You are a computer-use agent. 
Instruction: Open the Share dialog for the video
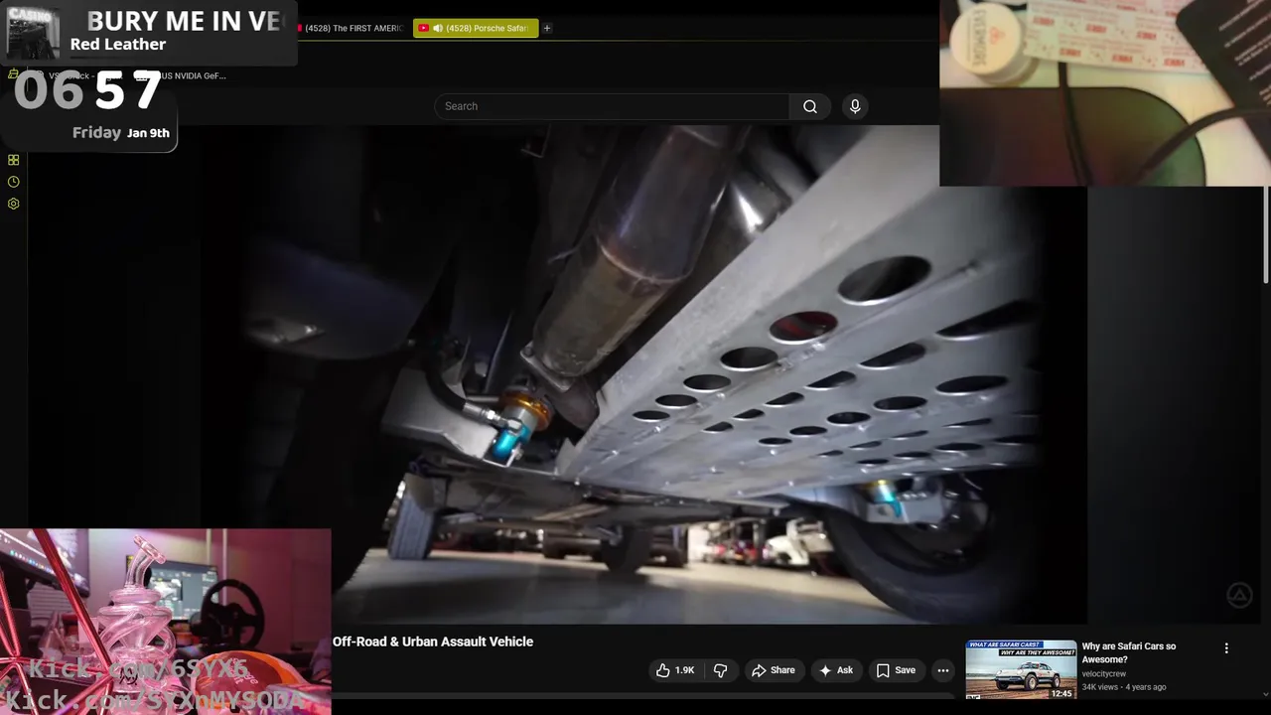pyautogui.click(x=774, y=670)
